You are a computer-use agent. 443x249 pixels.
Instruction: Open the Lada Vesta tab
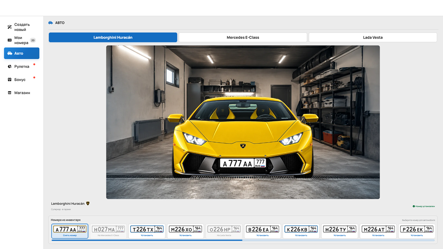tap(373, 37)
